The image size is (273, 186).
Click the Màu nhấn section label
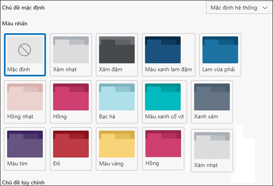(x=15, y=24)
